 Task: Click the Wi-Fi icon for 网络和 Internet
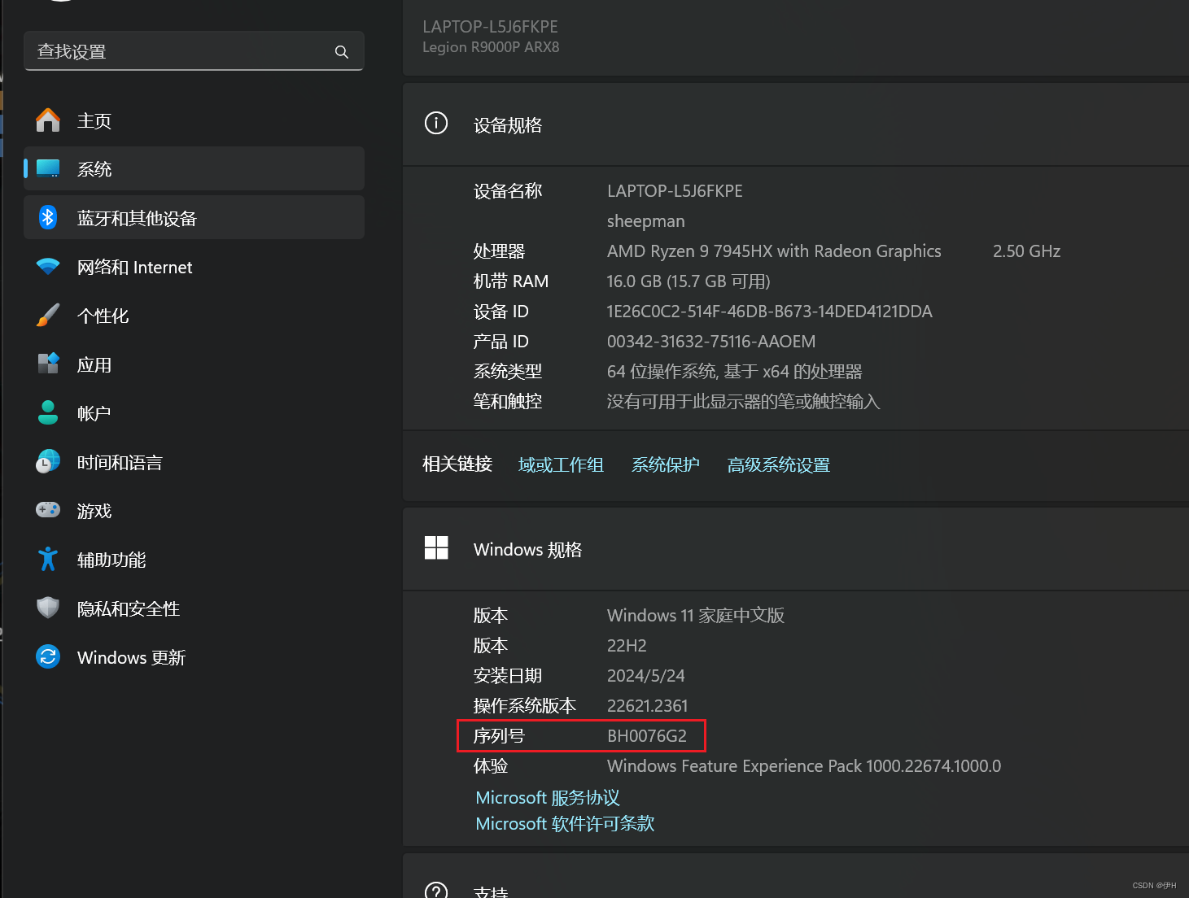point(48,267)
